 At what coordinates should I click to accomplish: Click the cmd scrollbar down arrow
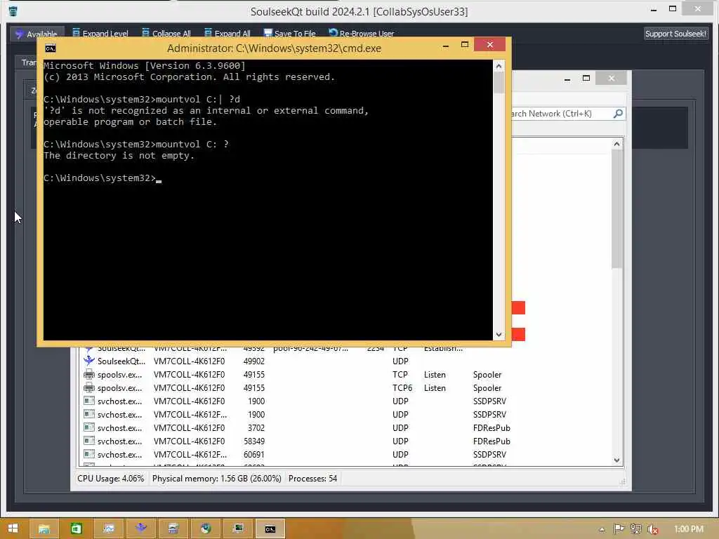(x=499, y=335)
